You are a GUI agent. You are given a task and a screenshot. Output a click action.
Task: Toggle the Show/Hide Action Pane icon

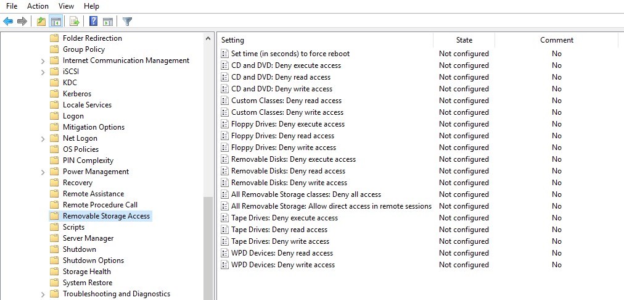[108, 22]
